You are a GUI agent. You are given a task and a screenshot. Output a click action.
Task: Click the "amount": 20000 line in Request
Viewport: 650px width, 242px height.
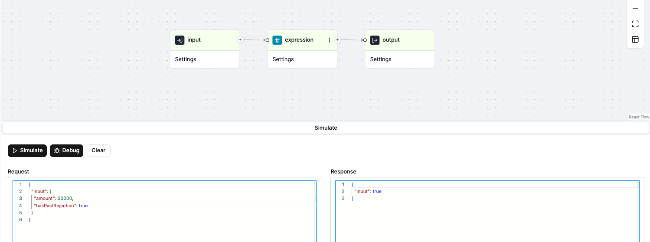pyautogui.click(x=54, y=199)
